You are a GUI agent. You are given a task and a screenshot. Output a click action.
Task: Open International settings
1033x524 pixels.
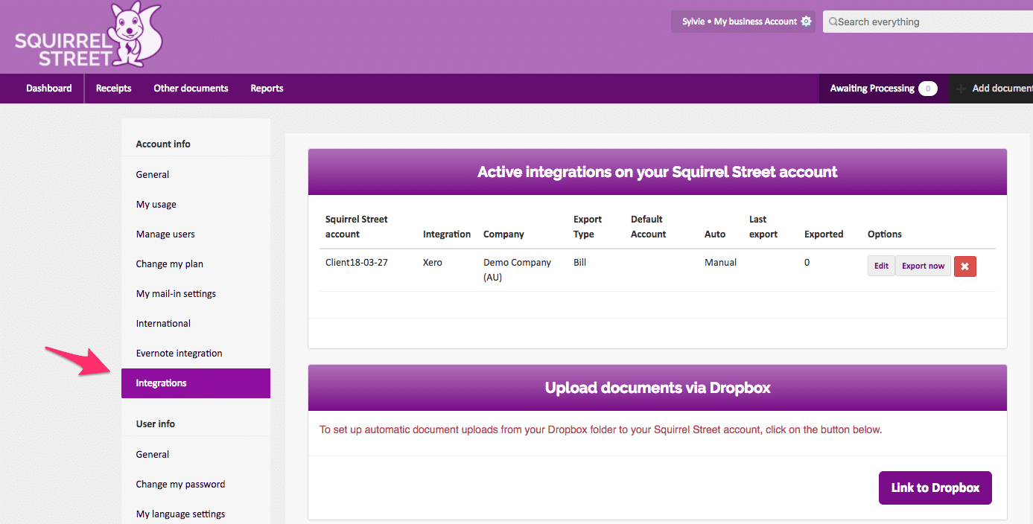[x=163, y=323]
